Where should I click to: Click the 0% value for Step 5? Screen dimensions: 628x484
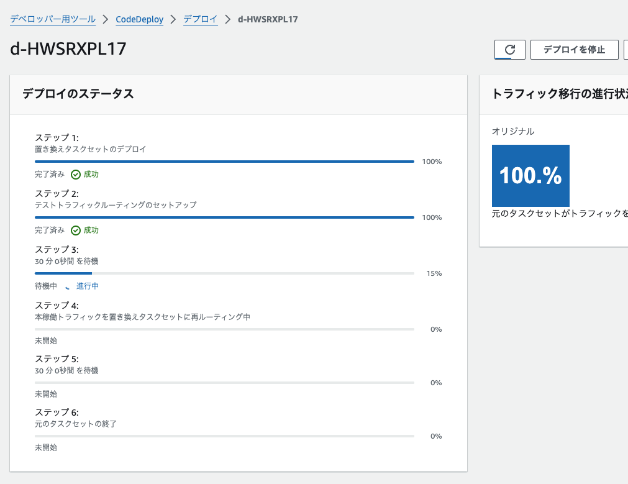coord(436,383)
